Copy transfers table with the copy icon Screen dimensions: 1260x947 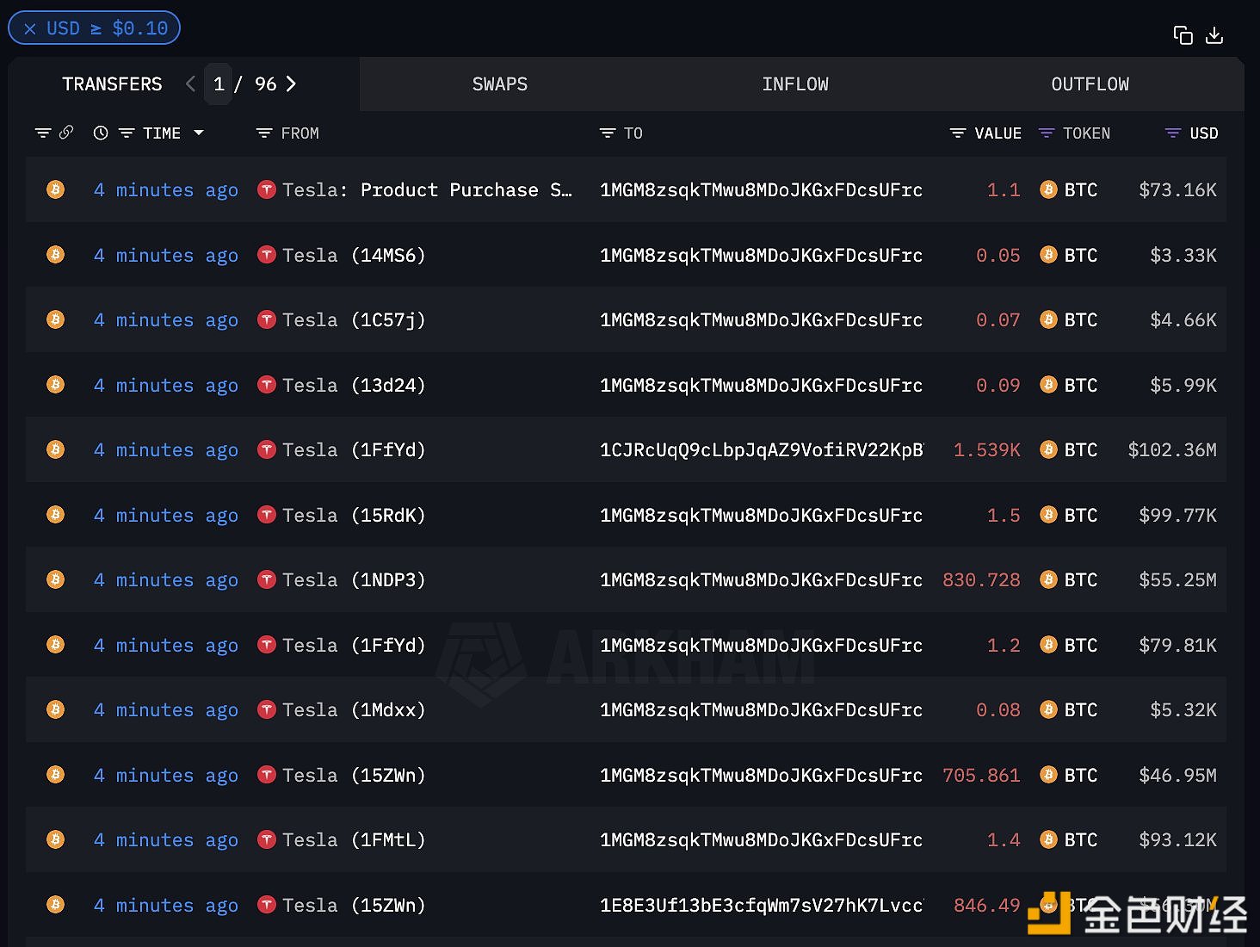(1183, 35)
